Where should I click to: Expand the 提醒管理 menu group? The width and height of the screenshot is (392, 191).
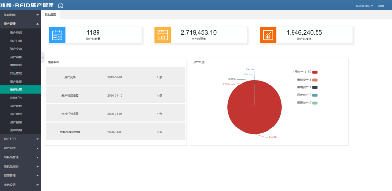coord(20,175)
